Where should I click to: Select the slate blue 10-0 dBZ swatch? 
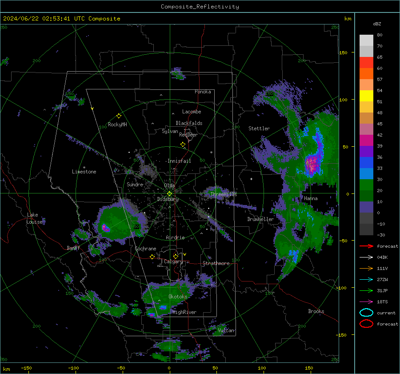point(366,207)
